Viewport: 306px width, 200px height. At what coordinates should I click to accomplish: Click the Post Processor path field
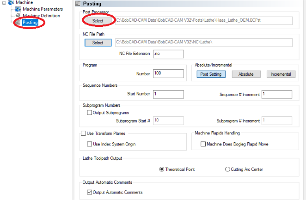tap(204, 20)
